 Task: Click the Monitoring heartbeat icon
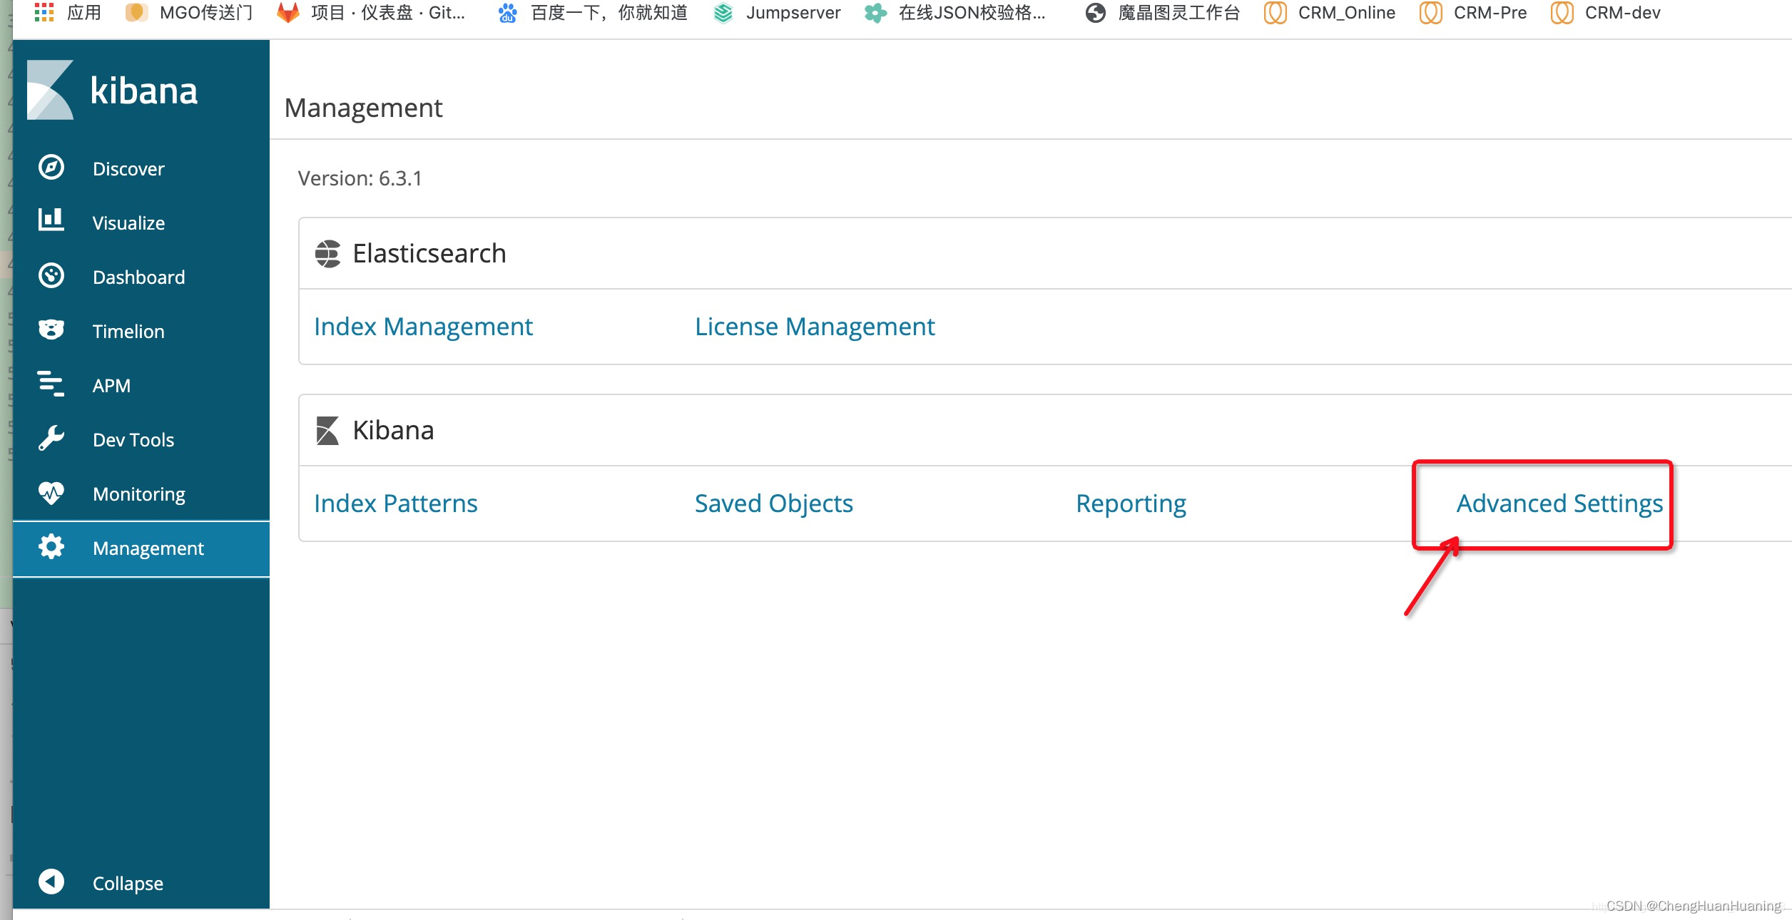coord(51,493)
